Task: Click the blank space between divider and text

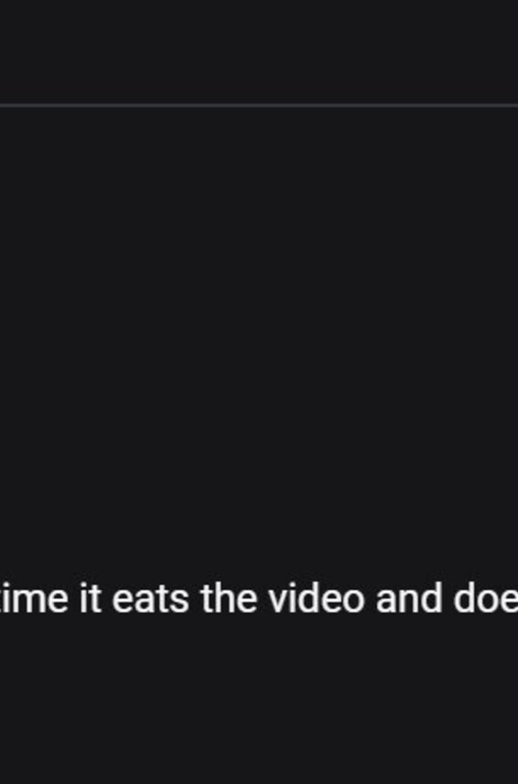Action: point(259,340)
